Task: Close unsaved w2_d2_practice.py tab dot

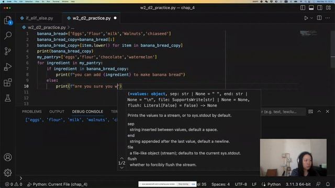Action: point(115,18)
